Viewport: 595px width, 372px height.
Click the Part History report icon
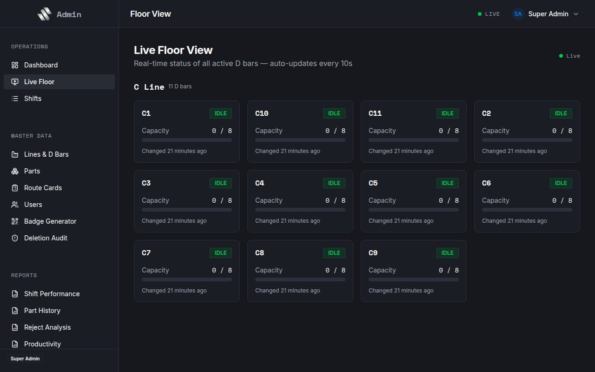[x=15, y=311]
